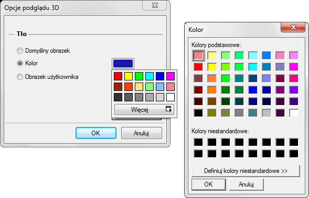309x198 pixels.
Task: Pick red in the small popup palette
Action: [118, 76]
